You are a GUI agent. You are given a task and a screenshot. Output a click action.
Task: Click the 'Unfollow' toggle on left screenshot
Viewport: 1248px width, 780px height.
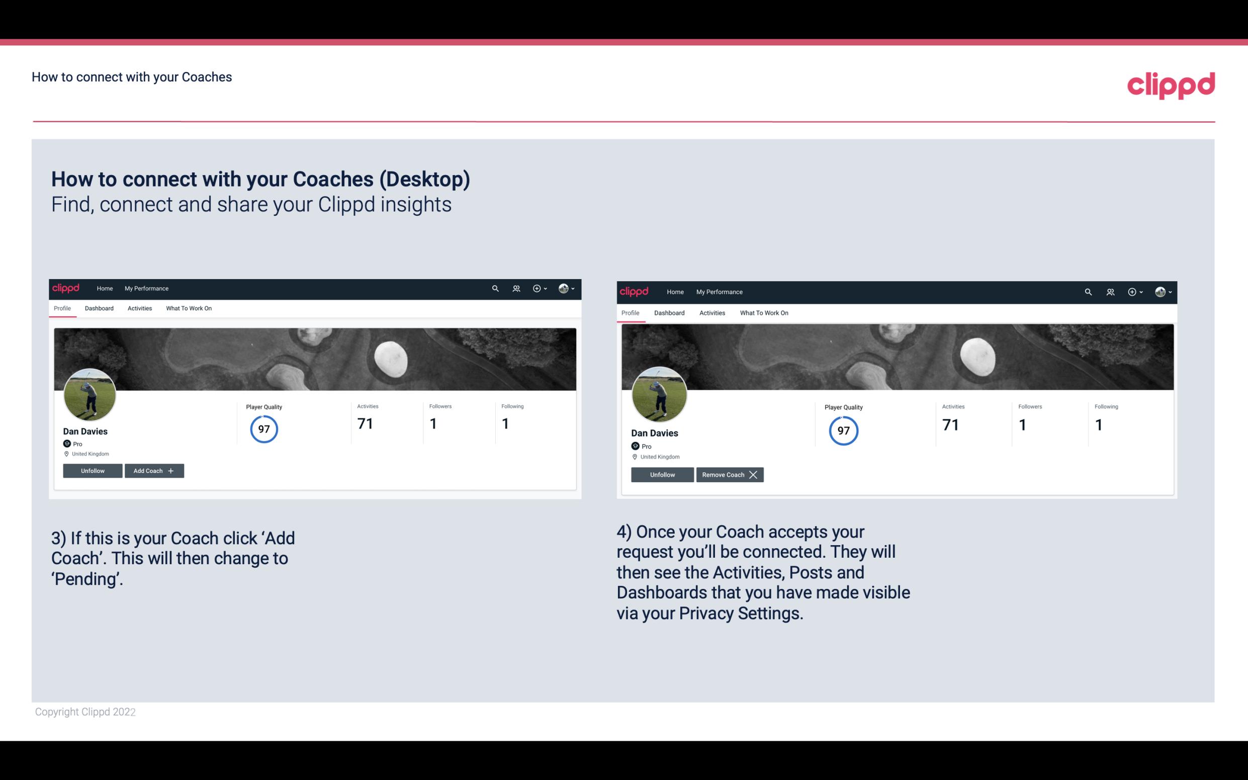(93, 470)
